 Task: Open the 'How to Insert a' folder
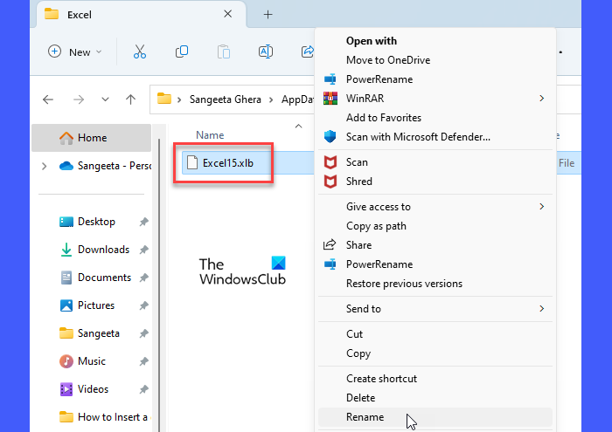coord(104,417)
